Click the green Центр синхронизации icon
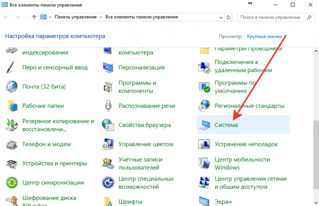 tap(12, 183)
